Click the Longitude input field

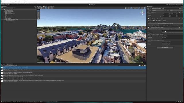[x=172, y=37]
